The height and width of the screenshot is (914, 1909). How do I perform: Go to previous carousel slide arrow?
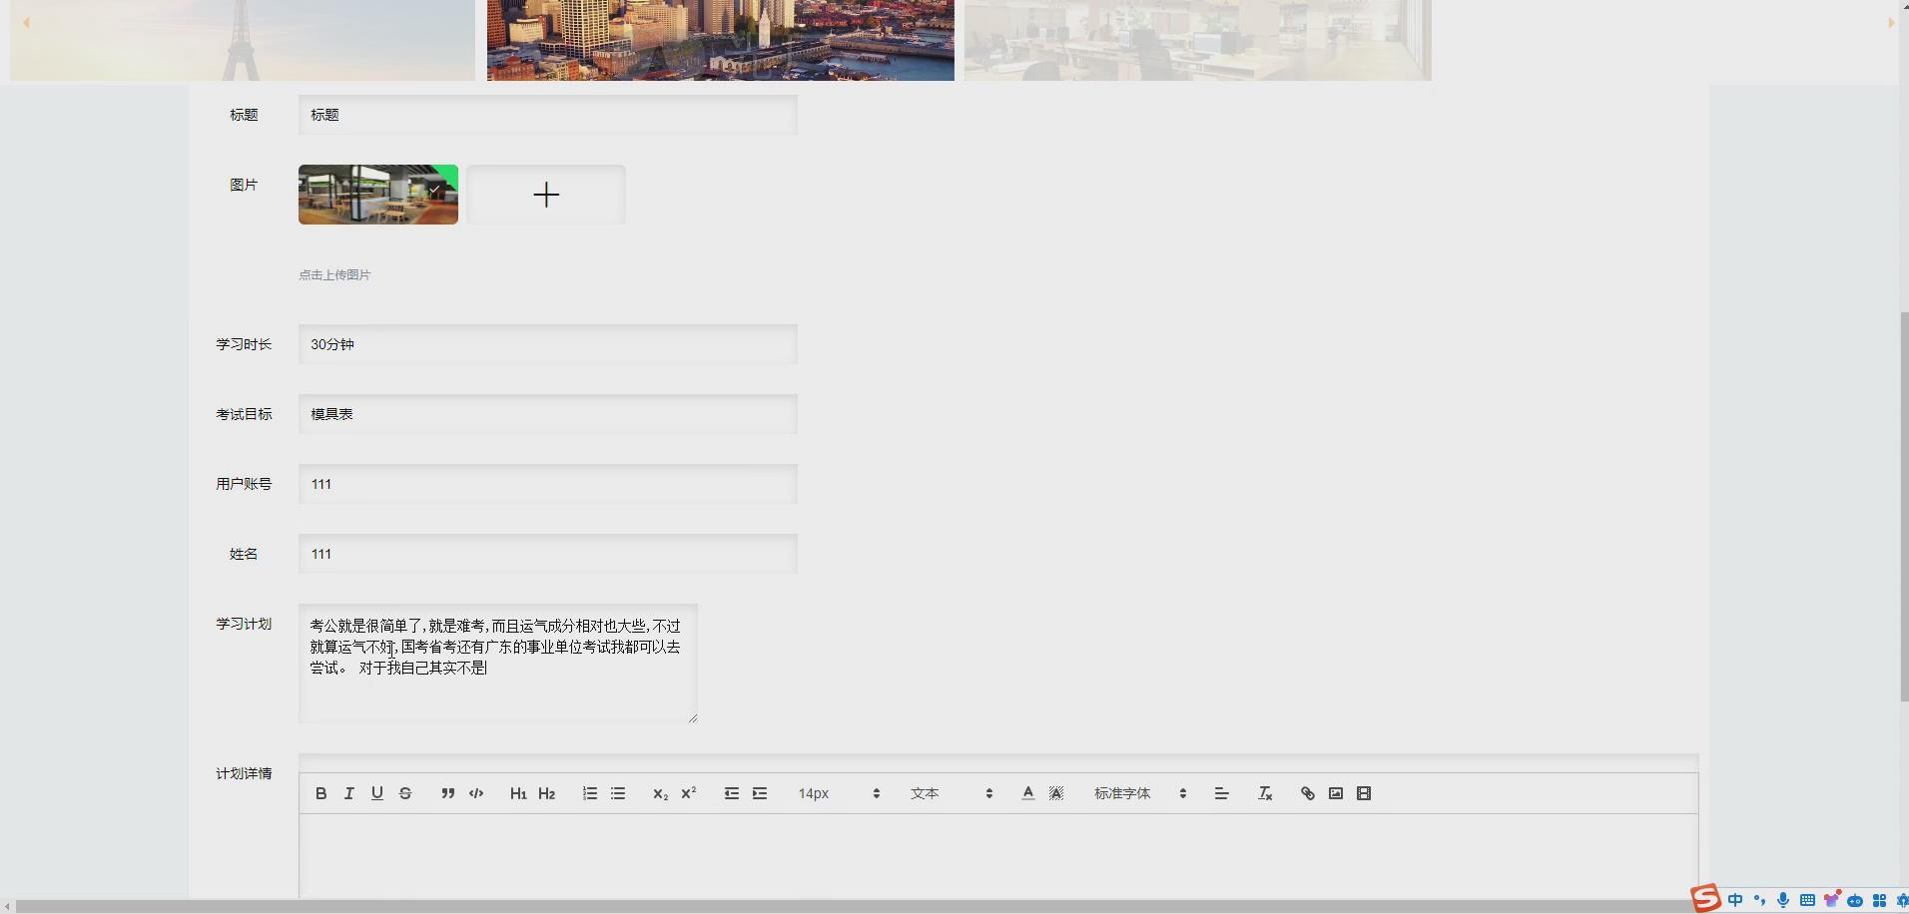26,22
